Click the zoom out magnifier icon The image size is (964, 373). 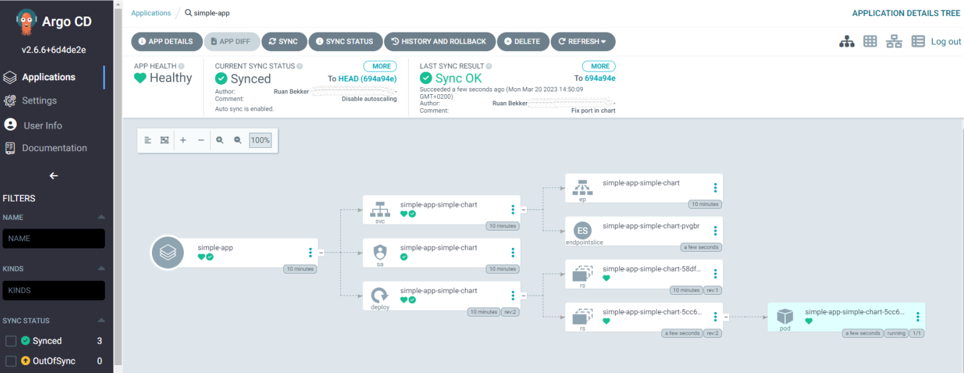coord(238,140)
